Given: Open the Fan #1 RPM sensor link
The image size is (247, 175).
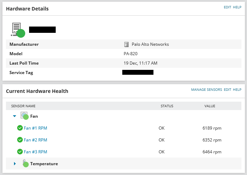Looking at the screenshot, I should pyautogui.click(x=35, y=128).
